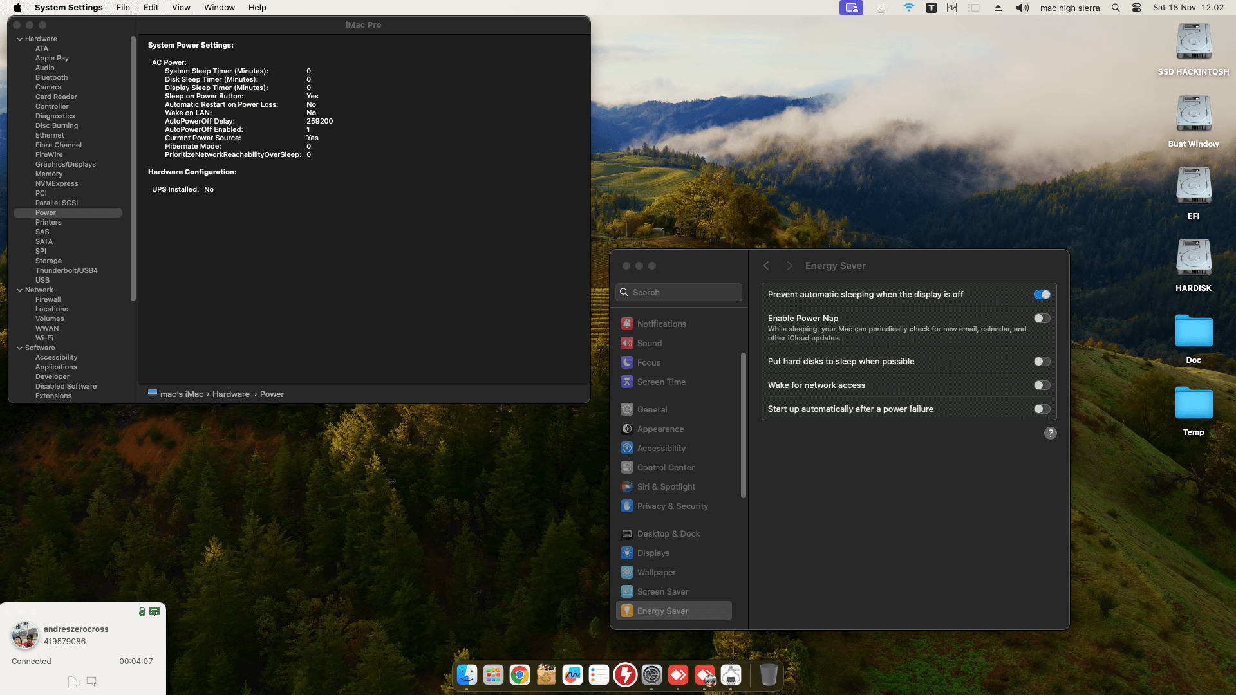Viewport: 1236px width, 695px height.
Task: Open the Help menu
Action: tap(257, 8)
